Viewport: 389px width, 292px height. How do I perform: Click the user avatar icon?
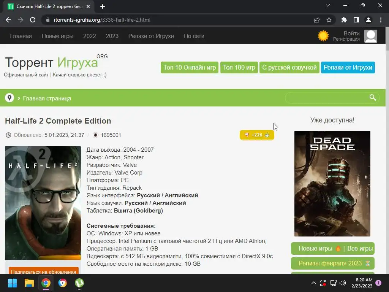pos(371,36)
